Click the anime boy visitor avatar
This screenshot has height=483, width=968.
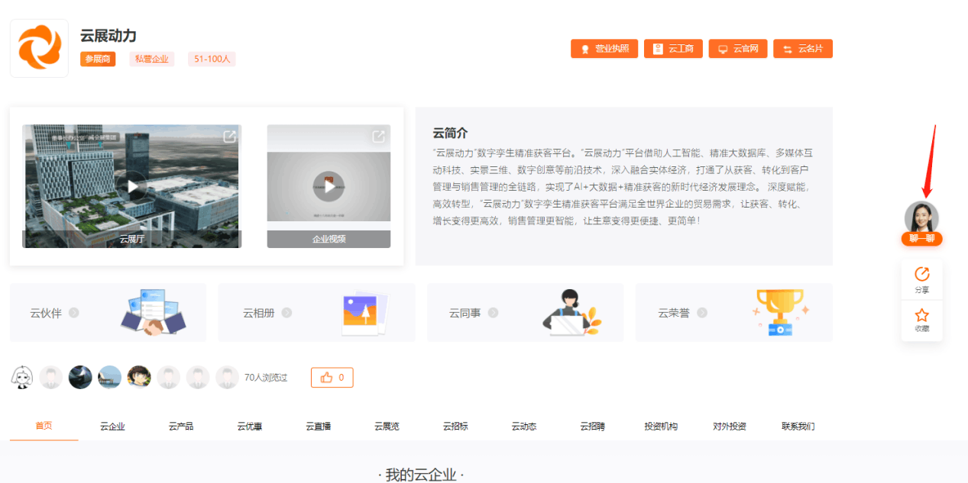138,377
